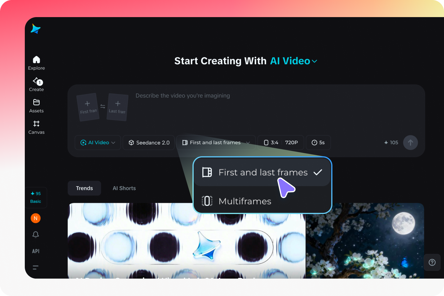Screen dimensions: 444x296
Task: Open the AI Video title dropdown
Action: pyautogui.click(x=294, y=61)
